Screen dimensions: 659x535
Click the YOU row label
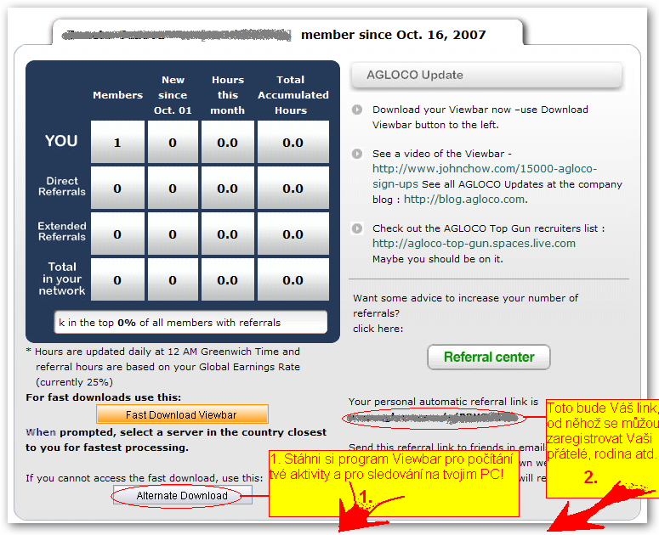(61, 141)
